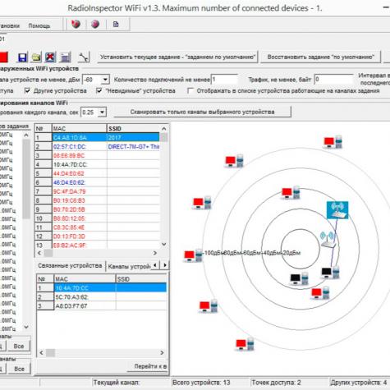Click the MAC list scroll-up arrow
390x390 pixels.
(x=163, y=129)
